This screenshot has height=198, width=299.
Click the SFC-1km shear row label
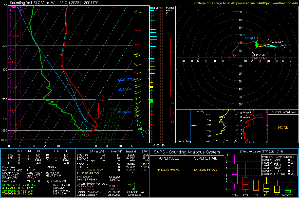(82, 155)
